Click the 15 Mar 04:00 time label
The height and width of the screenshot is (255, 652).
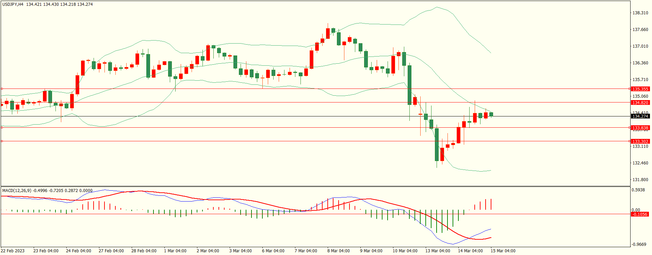(x=503, y=251)
